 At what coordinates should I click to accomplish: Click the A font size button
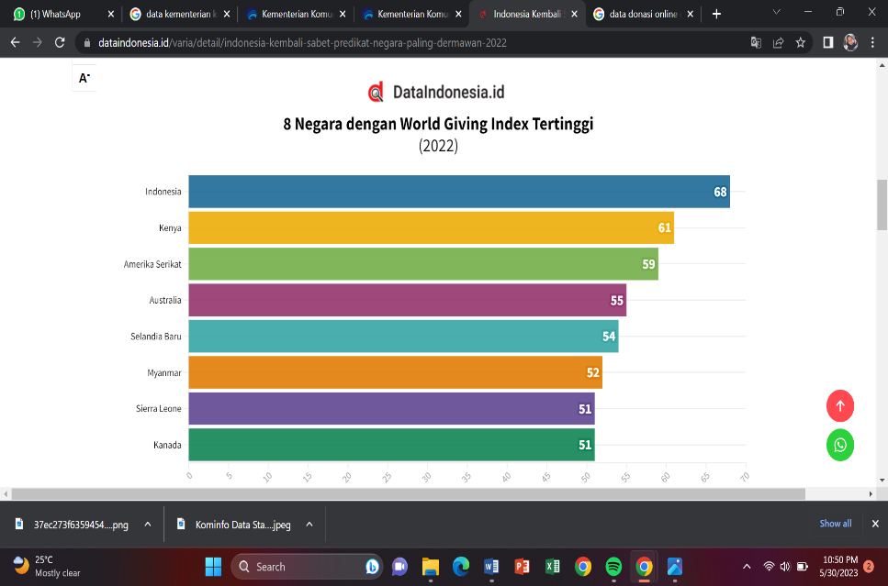tap(84, 78)
